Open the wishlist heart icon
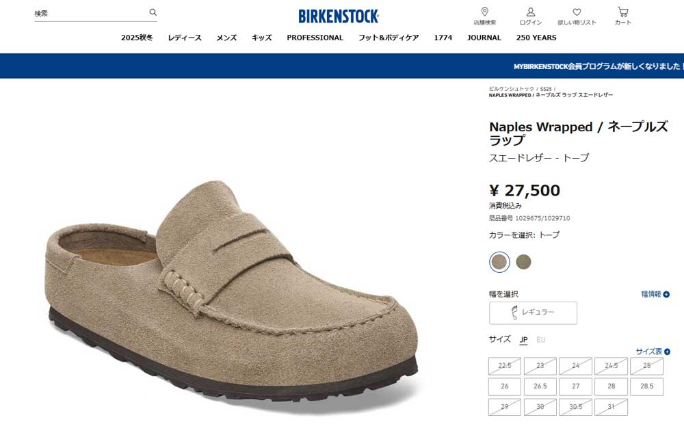 pyautogui.click(x=577, y=12)
